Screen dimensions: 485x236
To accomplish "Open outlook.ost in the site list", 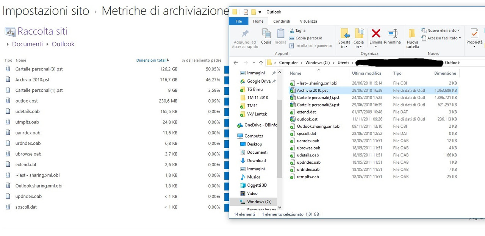I will (27, 101).
